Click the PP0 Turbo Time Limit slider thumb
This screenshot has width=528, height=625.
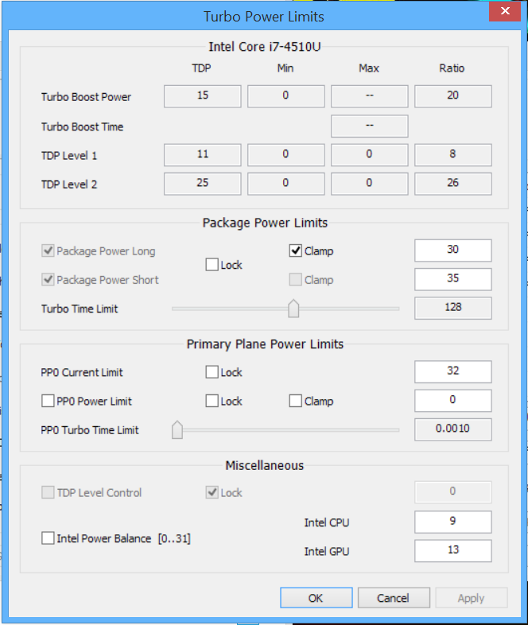click(177, 429)
